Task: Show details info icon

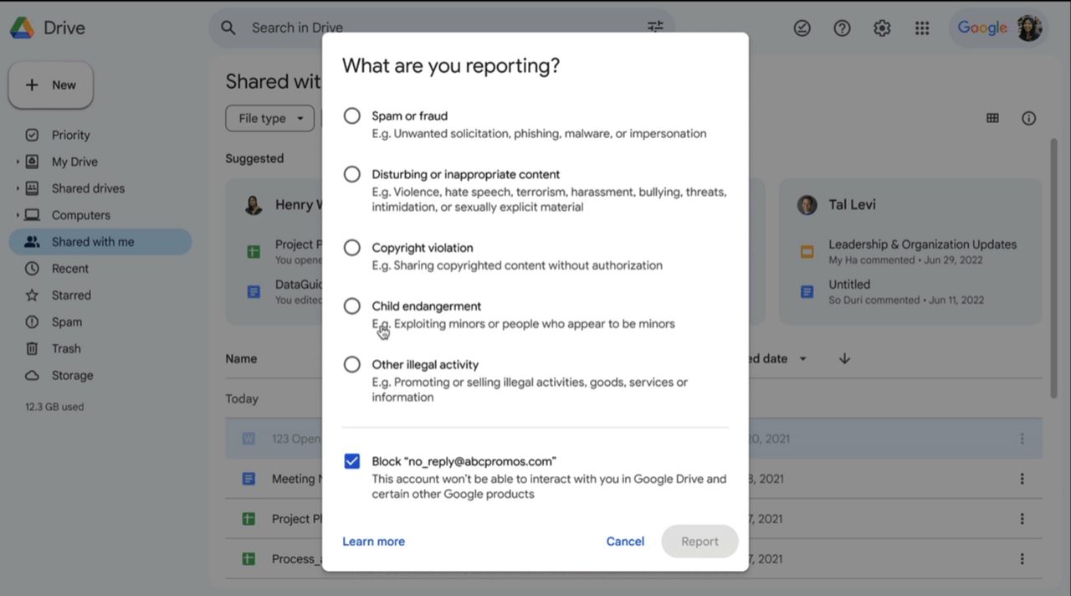Action: [x=1029, y=118]
